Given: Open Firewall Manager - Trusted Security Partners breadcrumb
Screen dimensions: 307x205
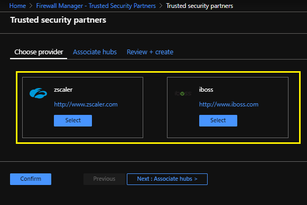Looking at the screenshot, I should [96, 6].
